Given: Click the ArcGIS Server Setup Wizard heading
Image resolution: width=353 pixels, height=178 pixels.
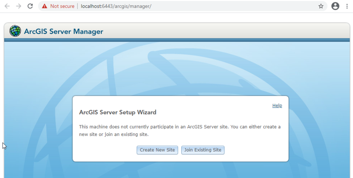Looking at the screenshot, I should pyautogui.click(x=118, y=112).
